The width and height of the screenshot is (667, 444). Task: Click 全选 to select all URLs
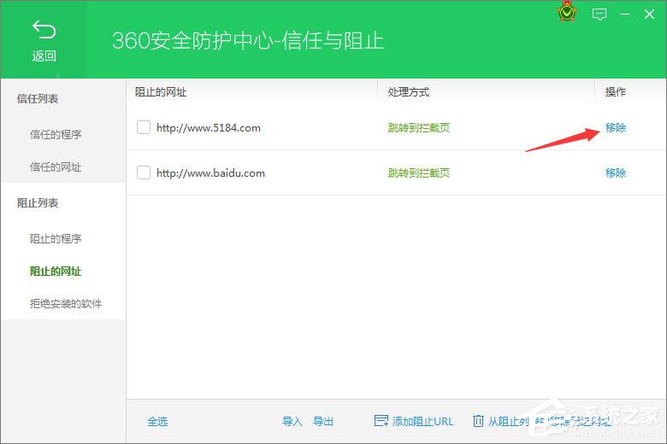click(157, 421)
